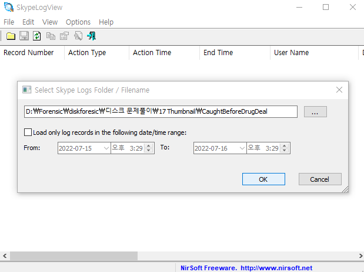Image resolution: width=364 pixels, height=272 pixels.
Task: Decrease the To time with down spinner
Action: tap(285, 151)
